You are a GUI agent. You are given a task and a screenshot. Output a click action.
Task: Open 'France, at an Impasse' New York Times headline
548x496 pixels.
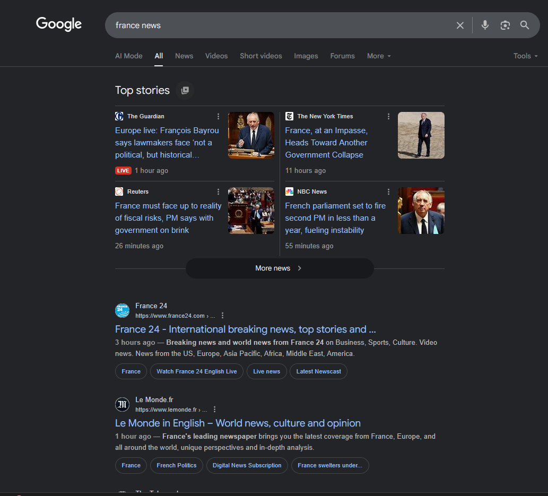[x=326, y=143]
